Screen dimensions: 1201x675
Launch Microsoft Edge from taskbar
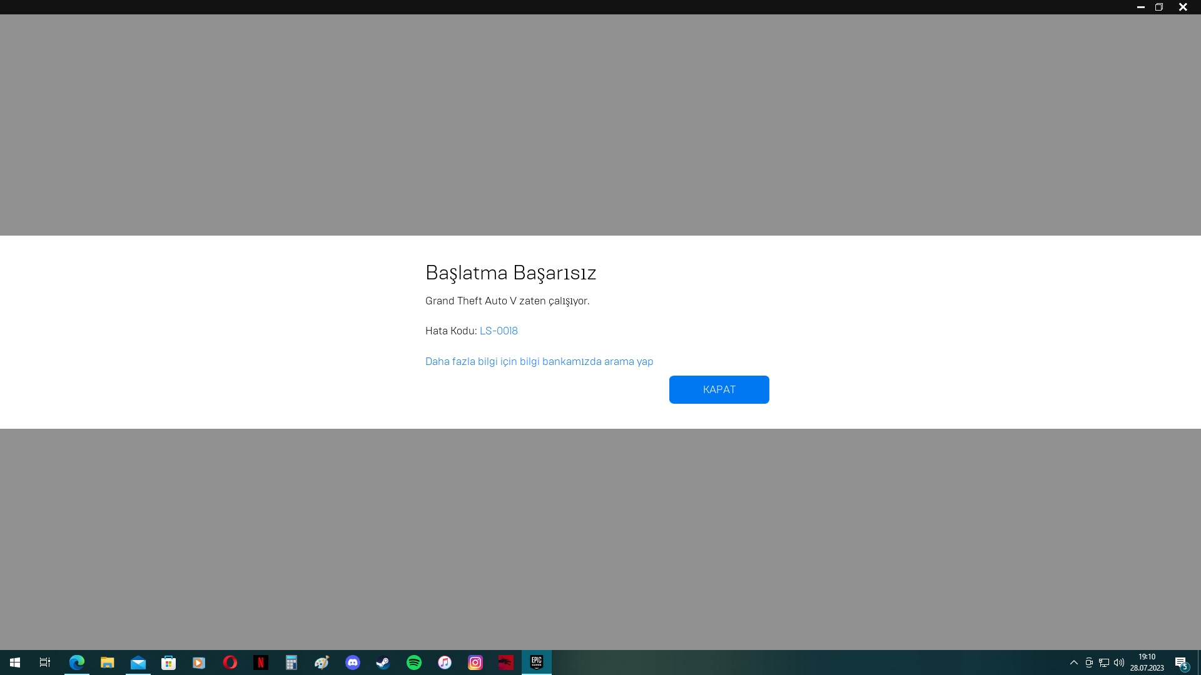tap(77, 662)
